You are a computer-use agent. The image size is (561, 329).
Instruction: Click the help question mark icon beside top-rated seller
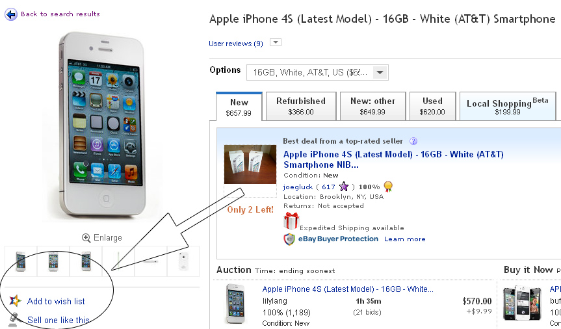pos(413,141)
